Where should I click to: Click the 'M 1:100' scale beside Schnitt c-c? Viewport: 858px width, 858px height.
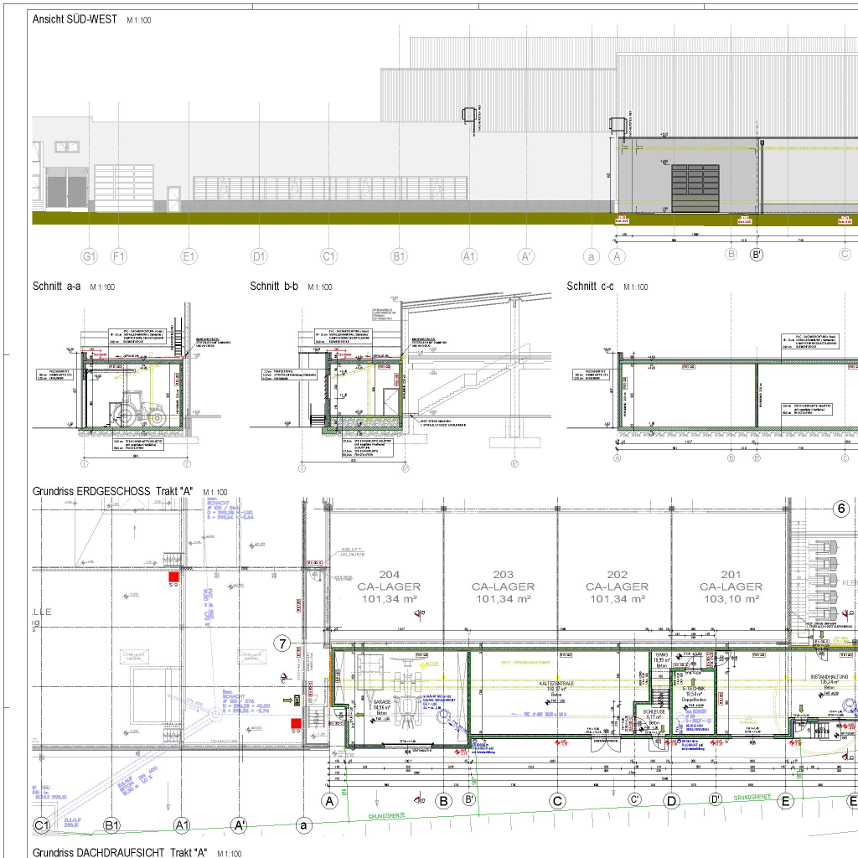click(x=636, y=287)
